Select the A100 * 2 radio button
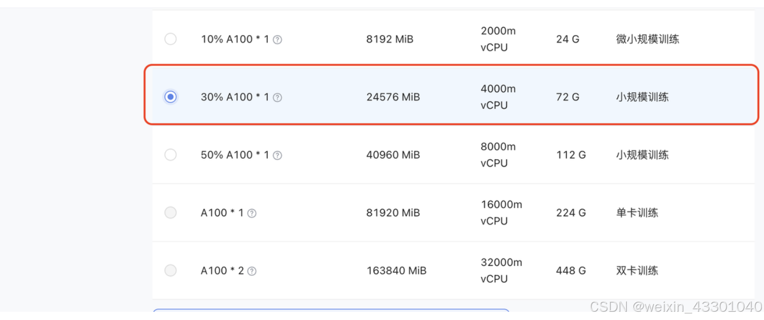The height and width of the screenshot is (320, 764). point(171,270)
